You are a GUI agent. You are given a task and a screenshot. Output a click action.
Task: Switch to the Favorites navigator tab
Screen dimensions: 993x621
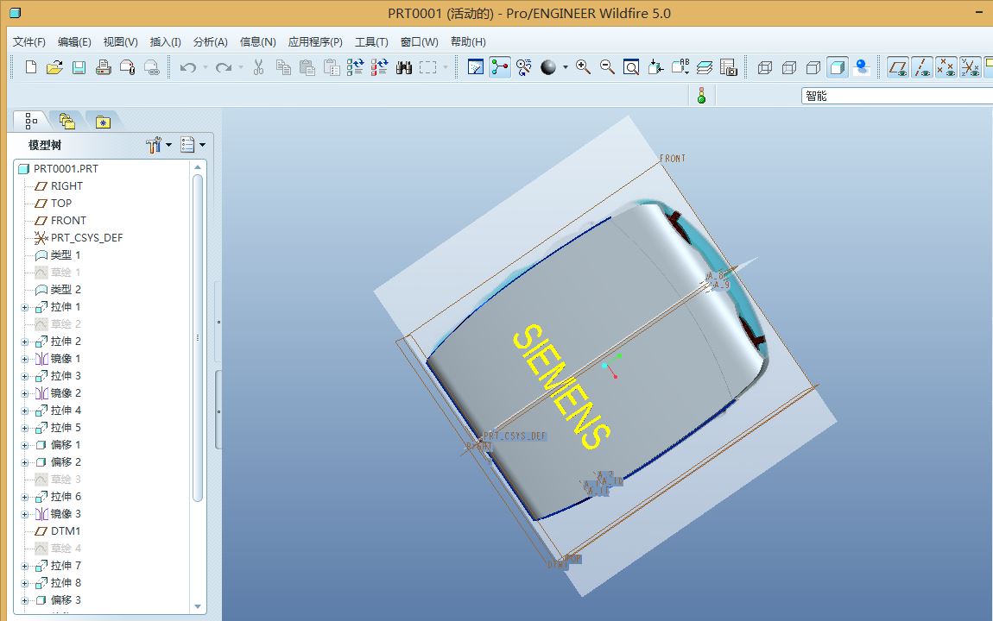point(103,121)
